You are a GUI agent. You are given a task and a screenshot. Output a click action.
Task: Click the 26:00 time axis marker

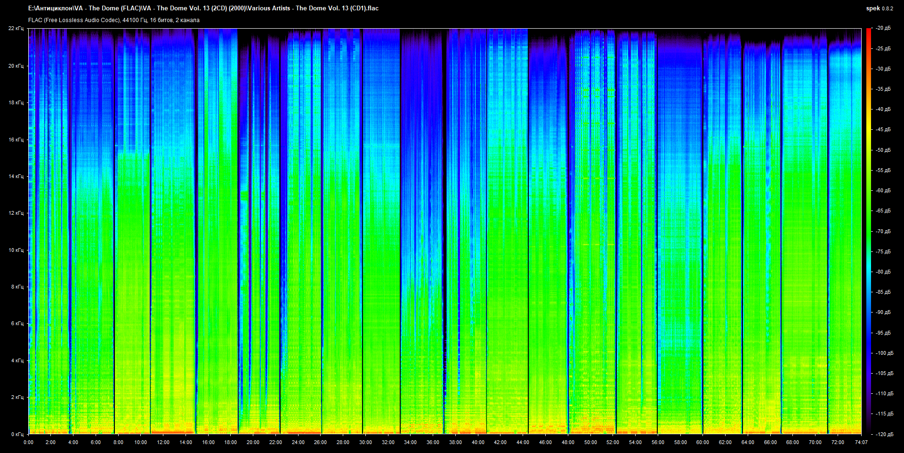(x=320, y=442)
